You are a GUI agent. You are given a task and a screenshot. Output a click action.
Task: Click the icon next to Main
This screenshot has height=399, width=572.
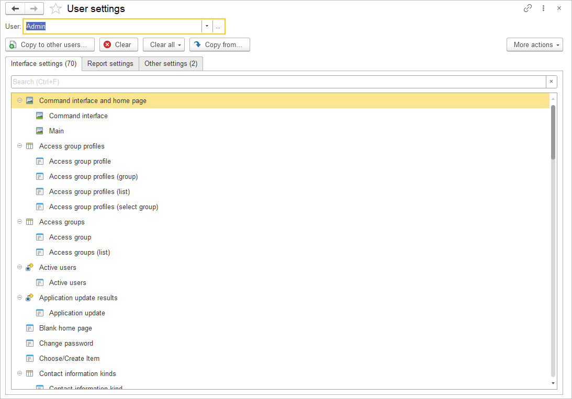point(40,131)
